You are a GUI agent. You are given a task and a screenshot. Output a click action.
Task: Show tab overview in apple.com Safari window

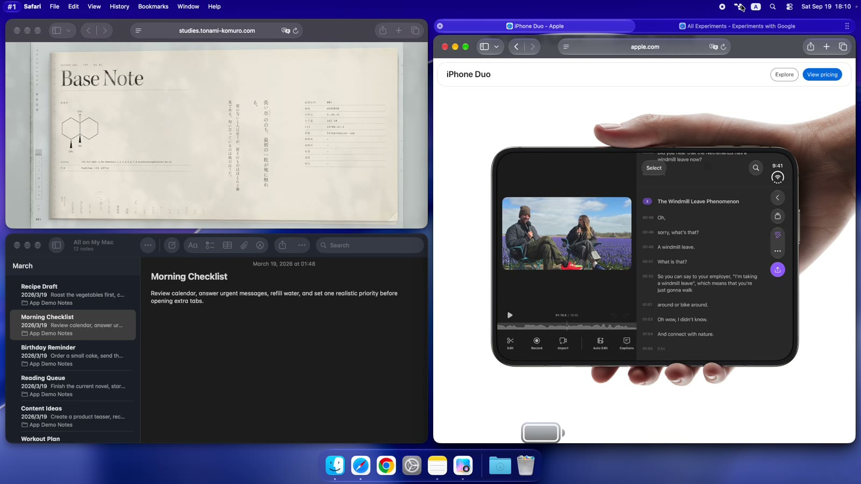(843, 47)
